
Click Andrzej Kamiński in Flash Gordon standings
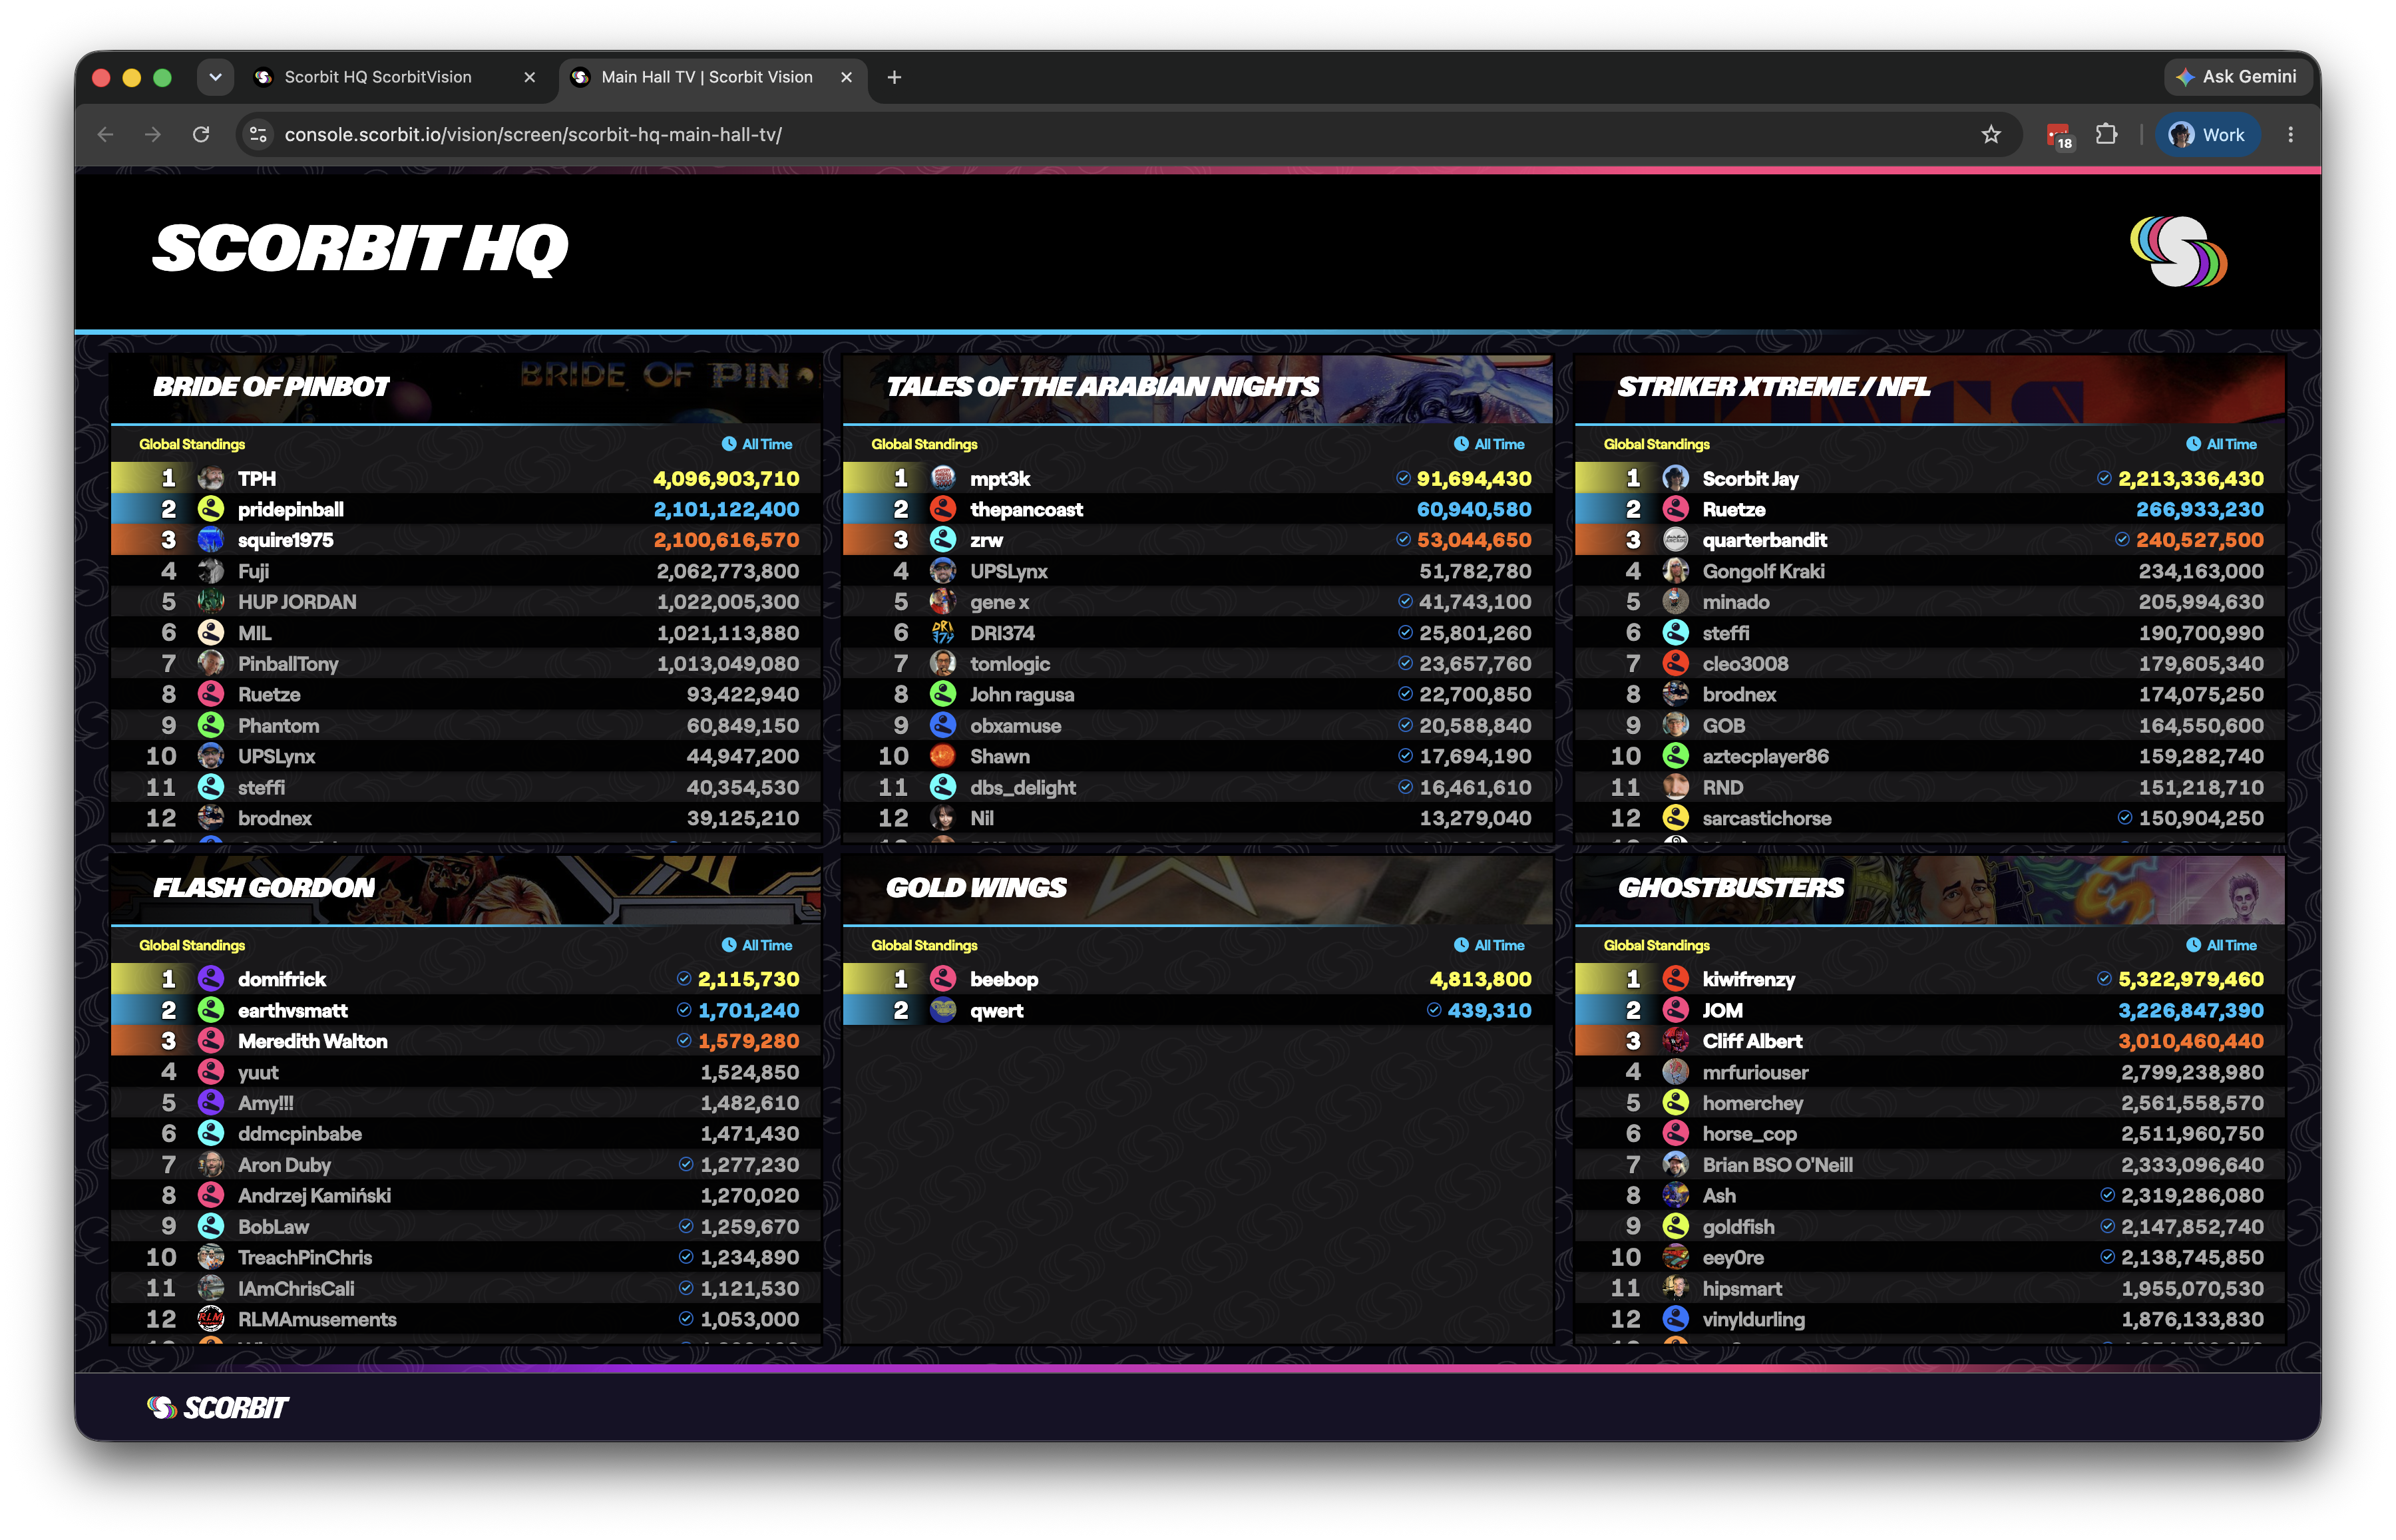pos(314,1195)
